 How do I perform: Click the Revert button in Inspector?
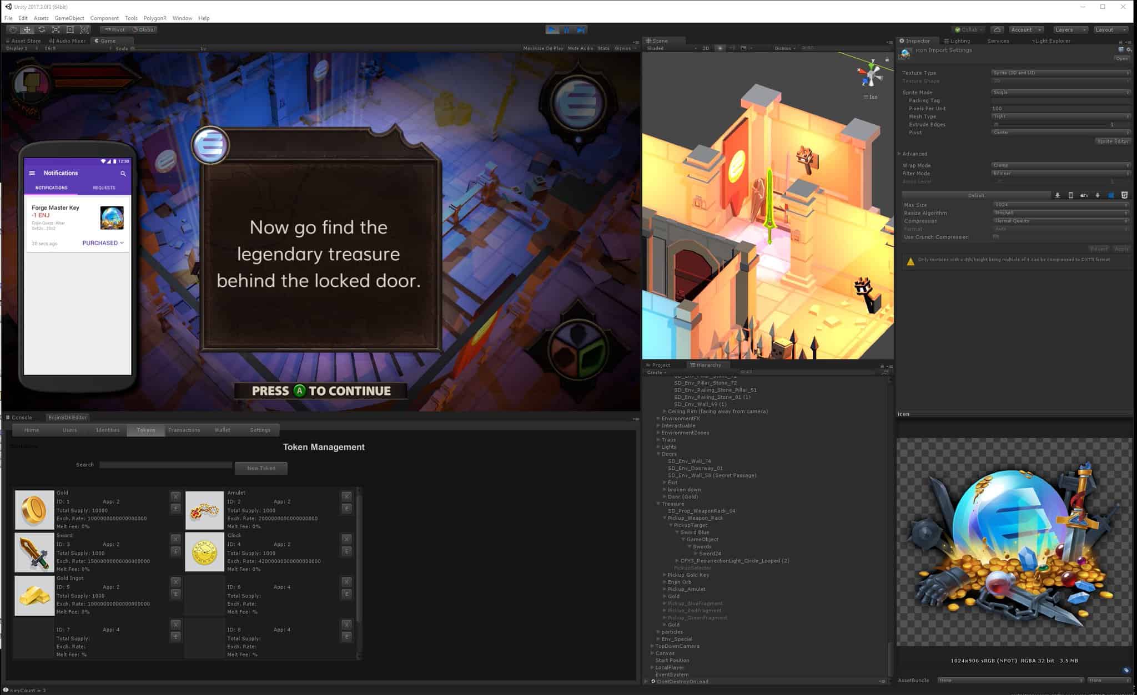click(1099, 249)
